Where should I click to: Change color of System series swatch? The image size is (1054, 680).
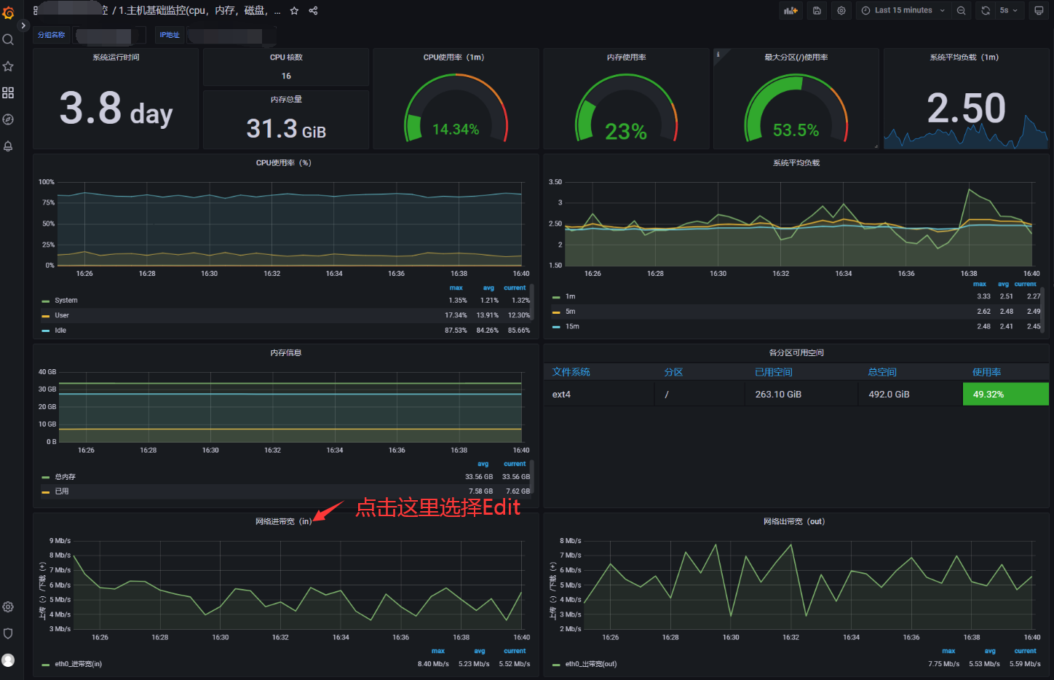click(46, 301)
